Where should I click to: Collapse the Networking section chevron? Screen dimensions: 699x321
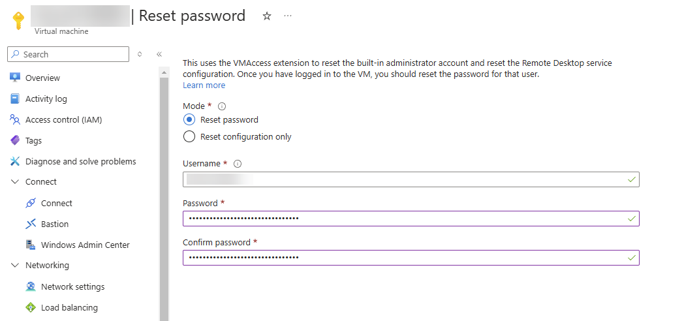[15, 266]
